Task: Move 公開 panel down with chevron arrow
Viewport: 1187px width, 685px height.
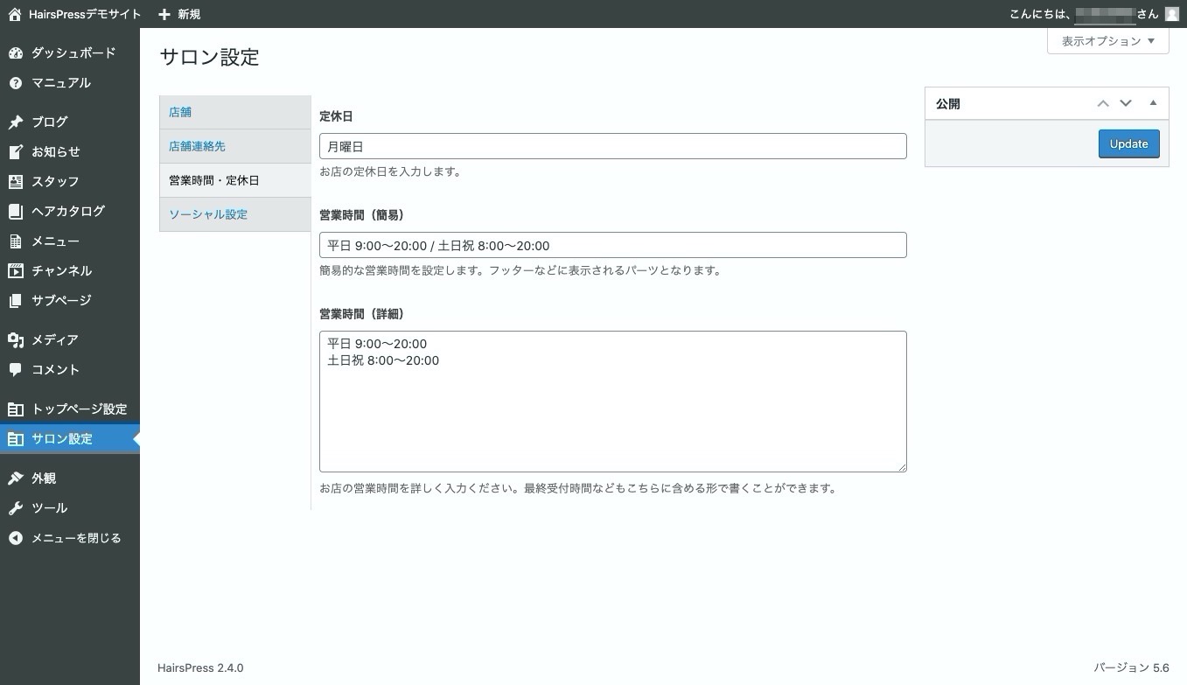Action: pos(1126,103)
